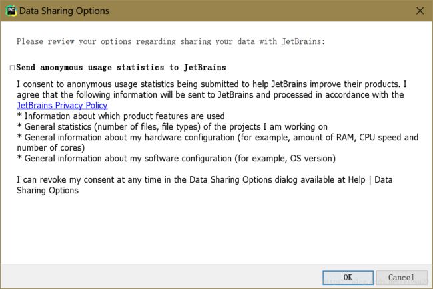
Task: Click the PyCharm icon in title bar
Action: click(11, 11)
